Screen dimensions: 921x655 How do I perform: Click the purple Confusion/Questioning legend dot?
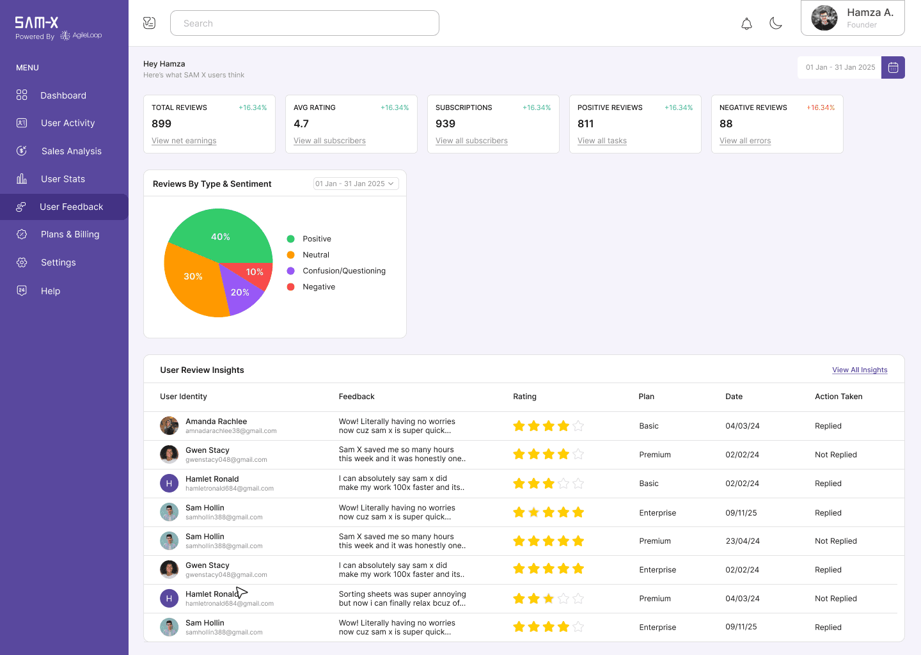[x=291, y=271]
